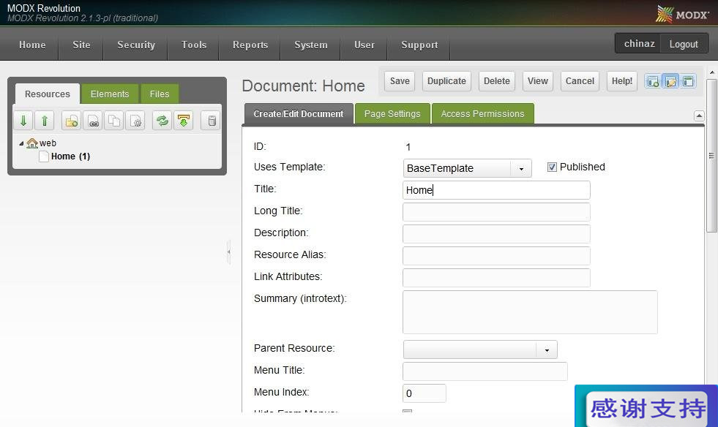Open the Site menu
Screen dimensions: 718x427
pyautogui.click(x=81, y=45)
